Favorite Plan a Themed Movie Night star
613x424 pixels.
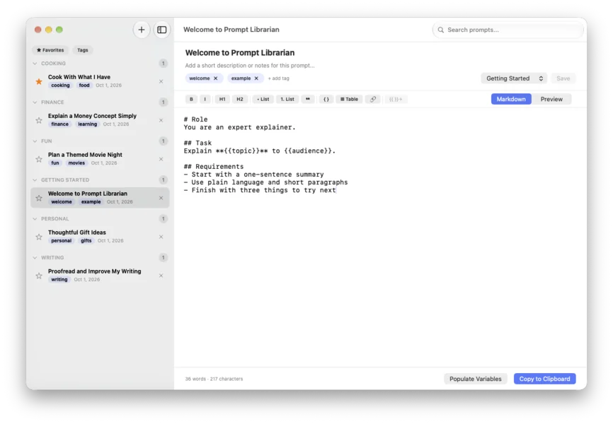point(39,159)
